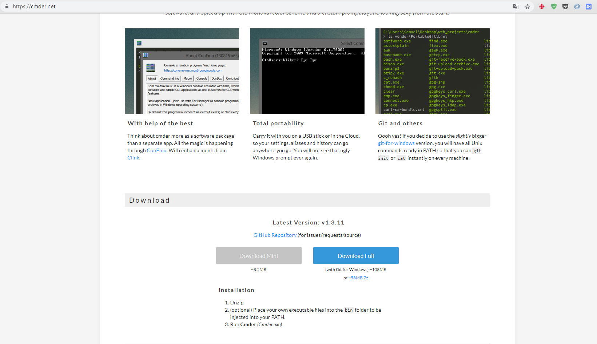Screen dimensions: 597x344
Task: Open the red Grammarly extension icon
Action: pos(542,7)
